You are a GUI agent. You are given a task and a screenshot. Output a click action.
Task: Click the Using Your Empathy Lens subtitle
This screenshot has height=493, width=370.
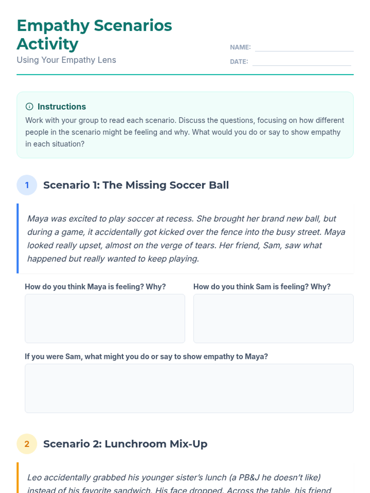tap(66, 60)
